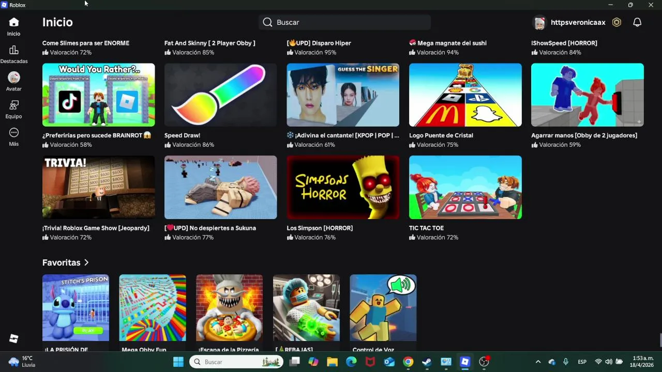This screenshot has width=662, height=372.
Task: Click the Windows taskbar Buscar search box
Action: (x=236, y=362)
